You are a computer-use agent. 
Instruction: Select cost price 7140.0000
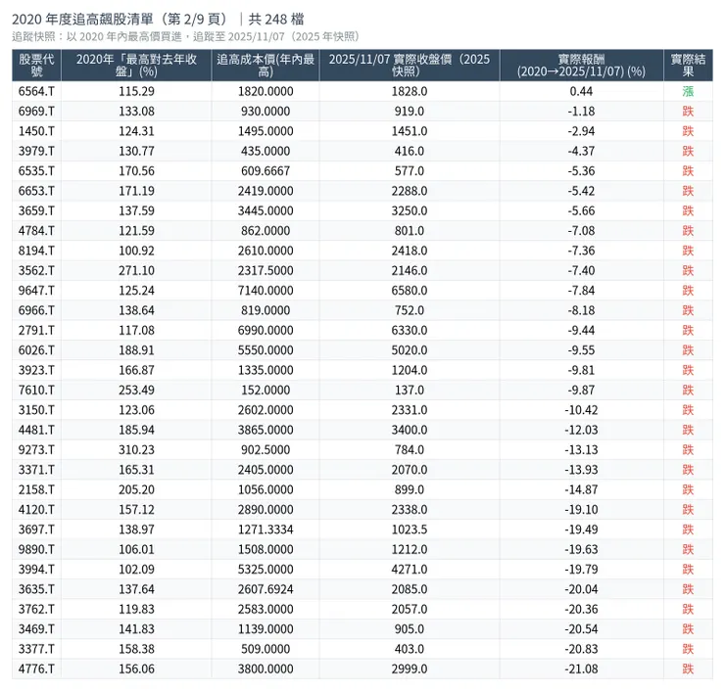coord(266,291)
